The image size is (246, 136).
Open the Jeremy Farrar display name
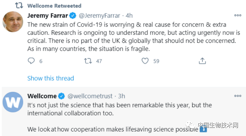[48, 16]
